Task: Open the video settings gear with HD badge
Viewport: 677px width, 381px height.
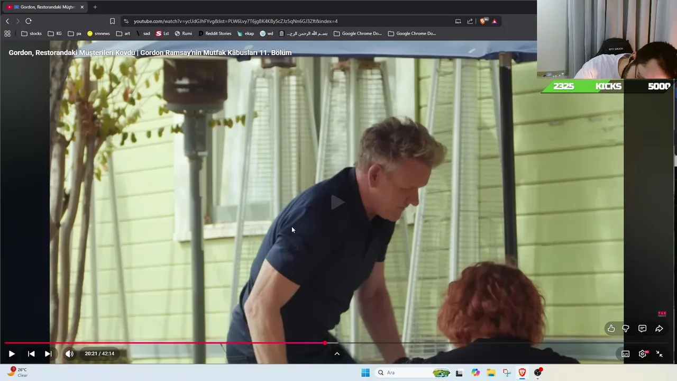Action: pyautogui.click(x=643, y=353)
